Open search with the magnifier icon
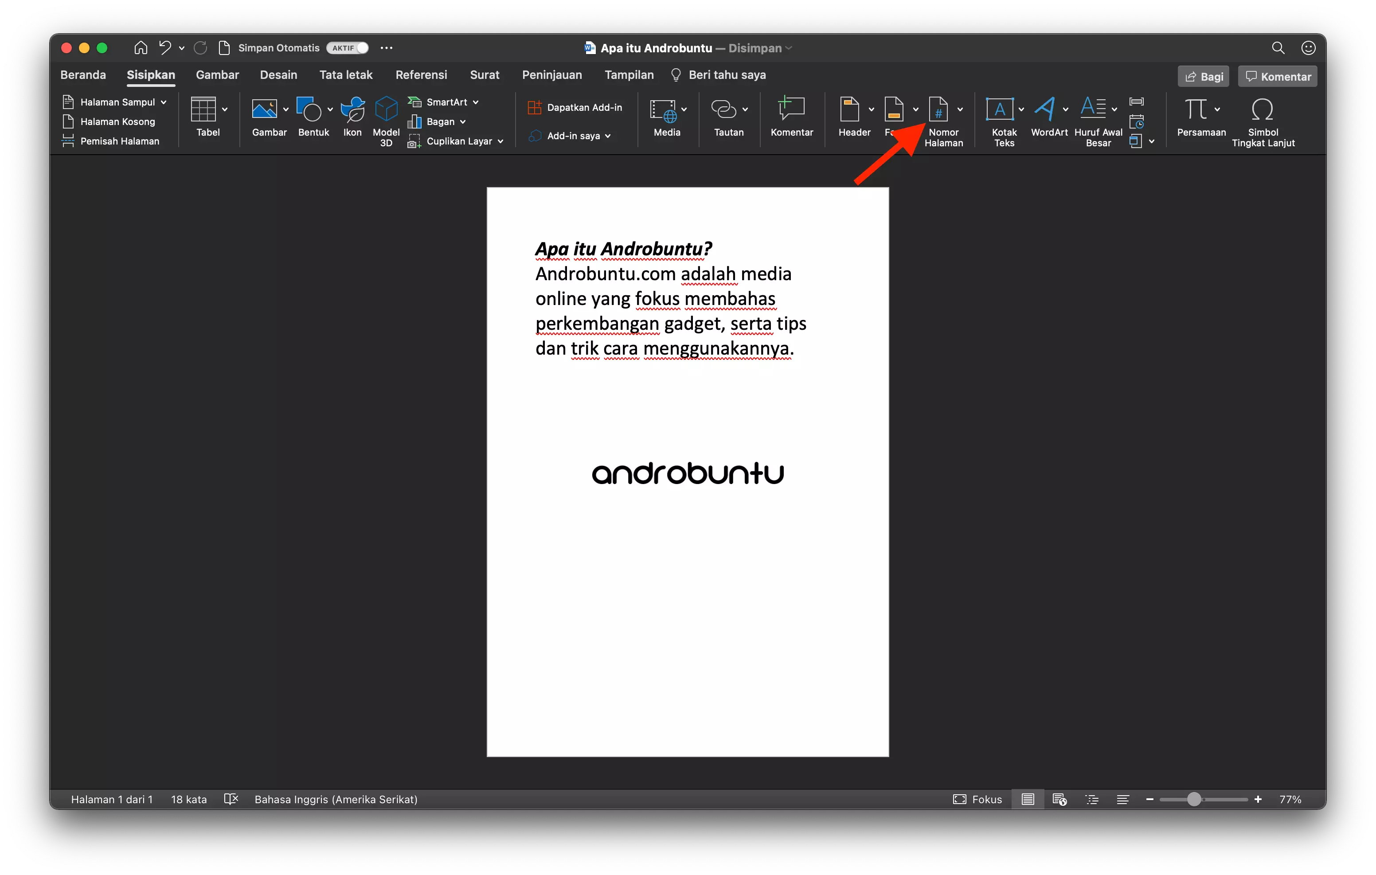1376x875 pixels. (1279, 47)
